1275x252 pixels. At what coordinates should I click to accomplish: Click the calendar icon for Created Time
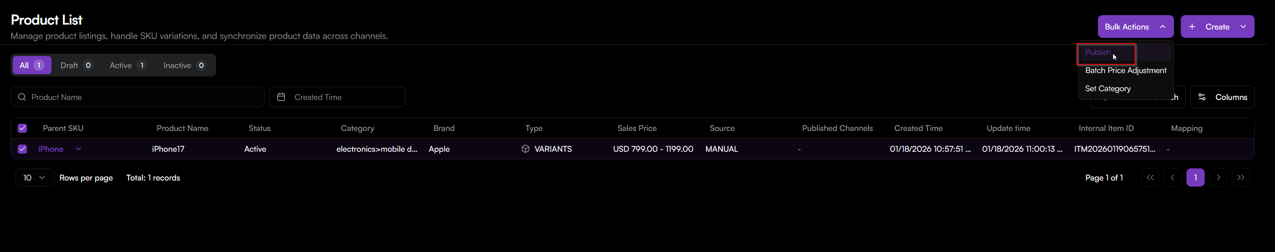pyautogui.click(x=281, y=97)
